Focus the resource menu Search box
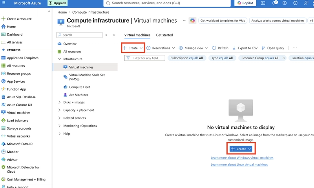Screen dimensions: 314x188 point(80,35)
